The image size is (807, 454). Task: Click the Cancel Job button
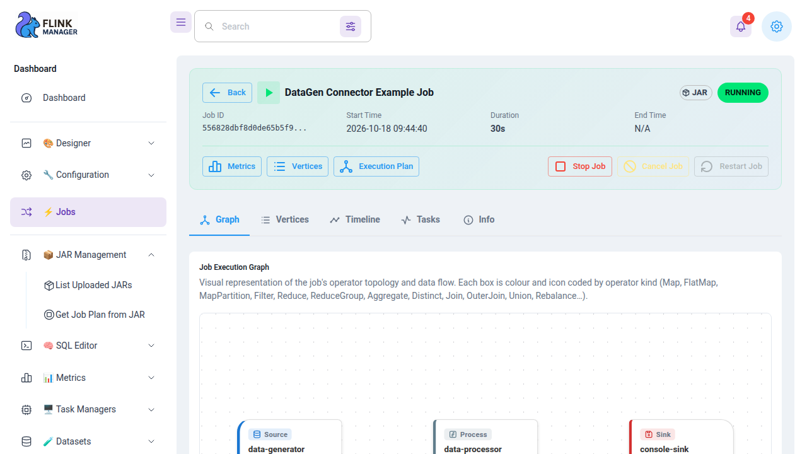[x=653, y=166]
